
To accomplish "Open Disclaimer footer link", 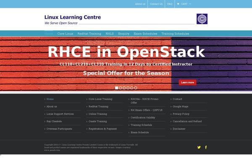I will coord(179,129).
